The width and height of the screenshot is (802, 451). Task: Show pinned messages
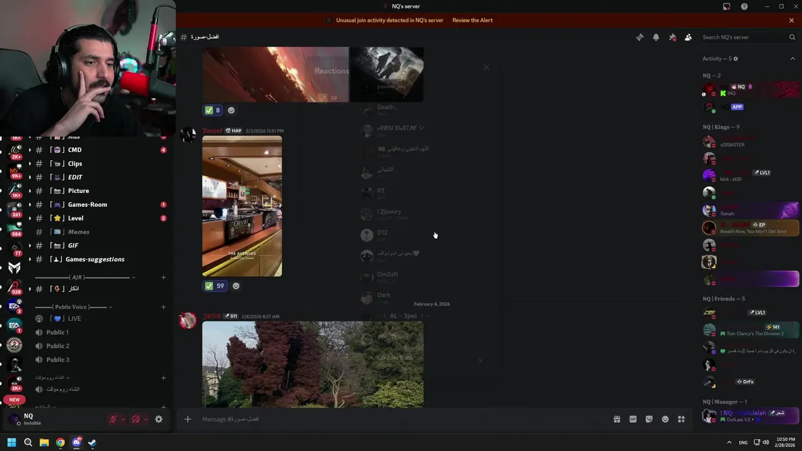(672, 37)
